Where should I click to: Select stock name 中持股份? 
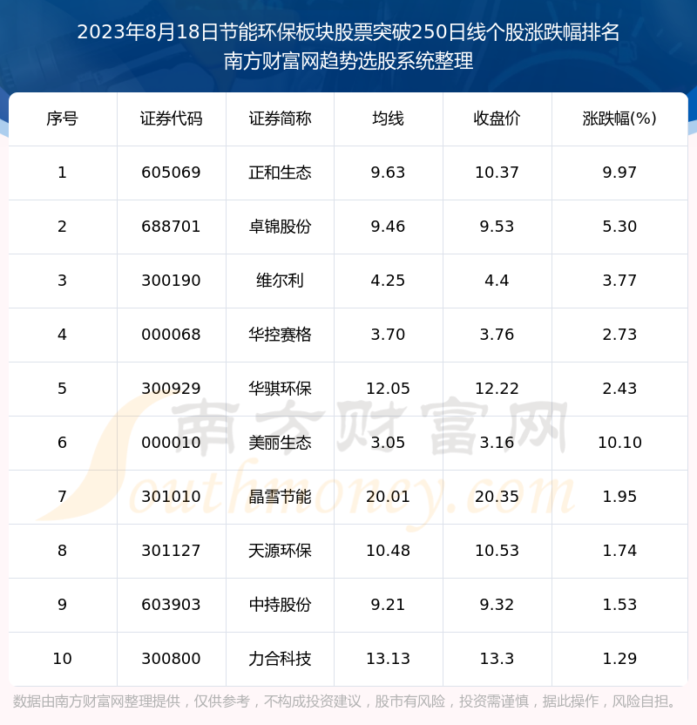point(280,606)
